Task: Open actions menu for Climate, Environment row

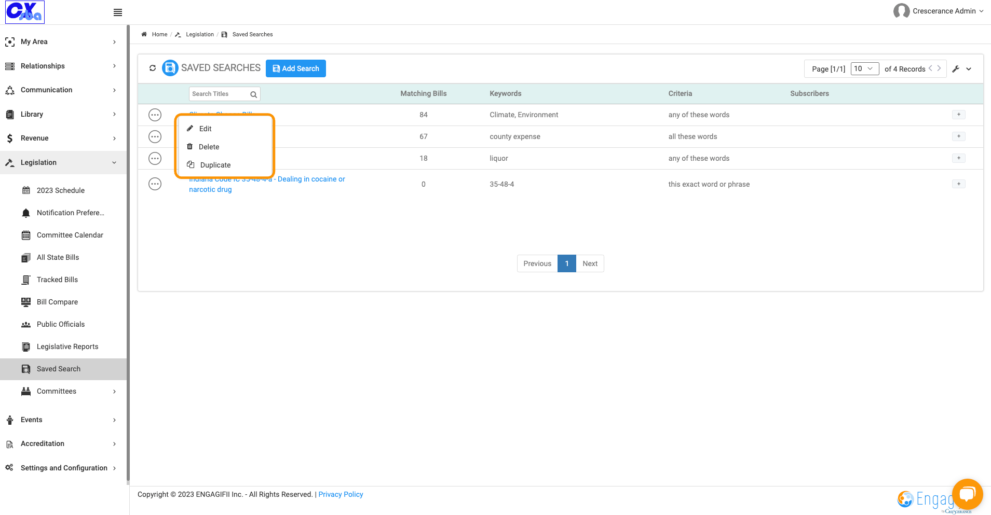Action: click(155, 115)
